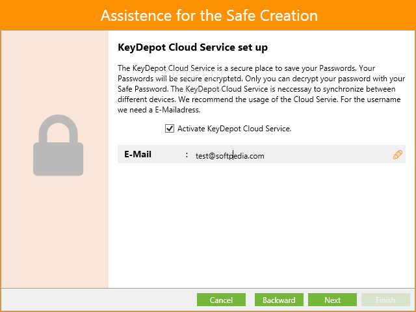Click the KeyDepot Cloud Service description paragraph
The width and height of the screenshot is (416, 312).
(x=261, y=89)
